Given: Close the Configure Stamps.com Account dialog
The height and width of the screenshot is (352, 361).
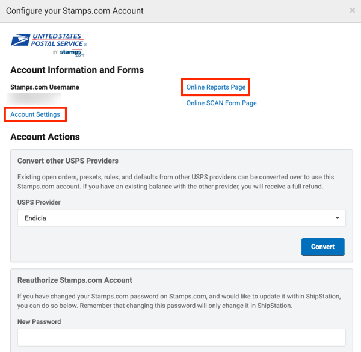Looking at the screenshot, I should [352, 10].
